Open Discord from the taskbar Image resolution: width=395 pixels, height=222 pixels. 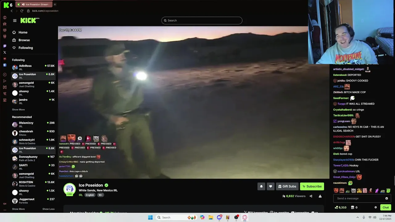click(219, 217)
